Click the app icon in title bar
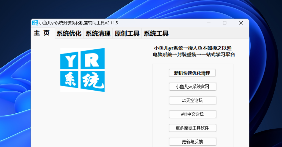282x147 pixels. click(x=35, y=23)
